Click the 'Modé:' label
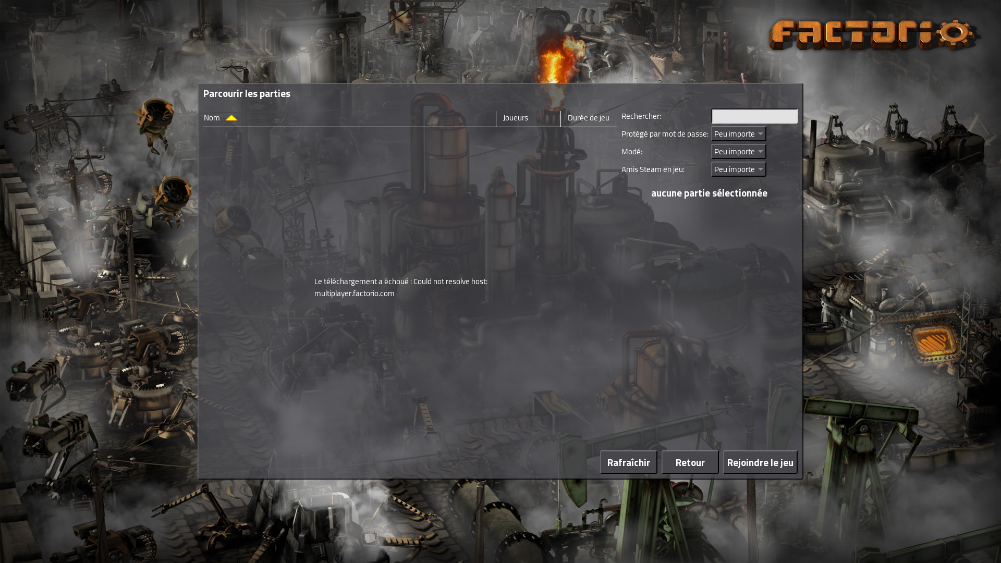The image size is (1001, 563). 632,152
